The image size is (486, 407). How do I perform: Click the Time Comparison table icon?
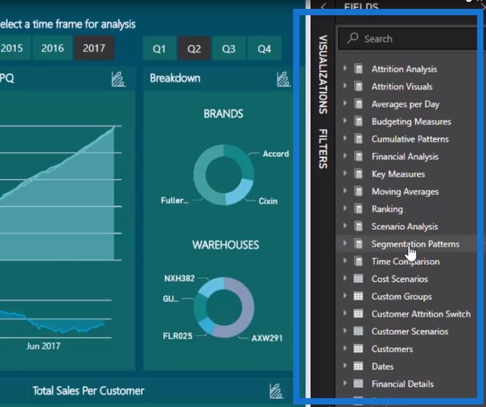(358, 261)
